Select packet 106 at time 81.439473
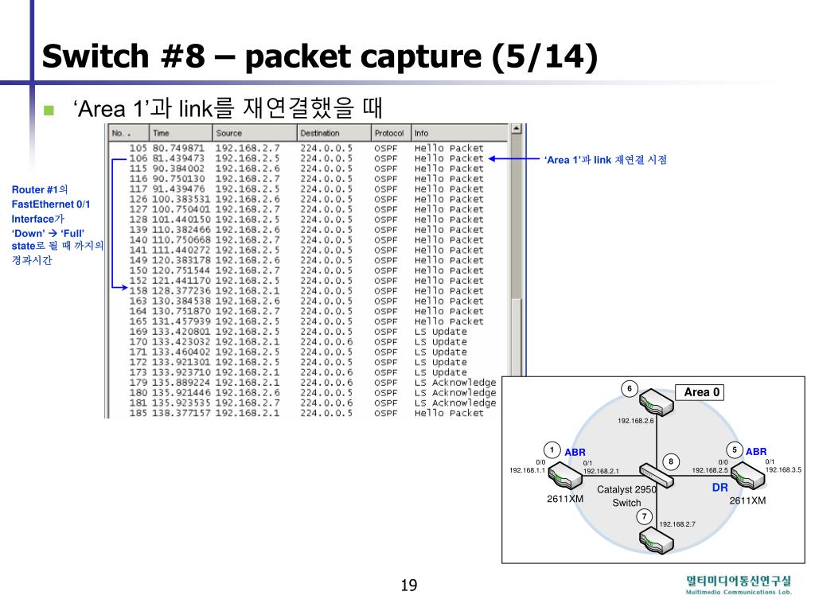Image resolution: width=815 pixels, height=611 pixels. tap(308, 158)
